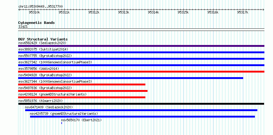Click the blue esv3892075 variant bar
The width and height of the screenshot is (273, 135).
[x=141, y=52]
